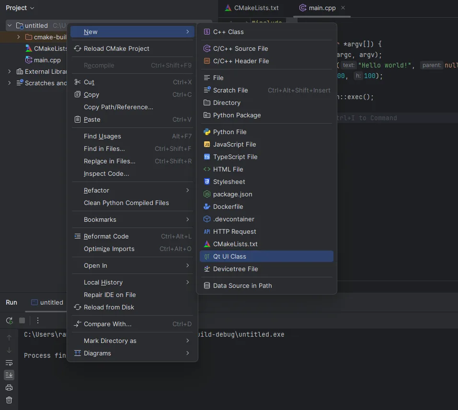The height and width of the screenshot is (410, 458).
Task: Choose Copy Path/Reference from context menu
Action: 132,107
